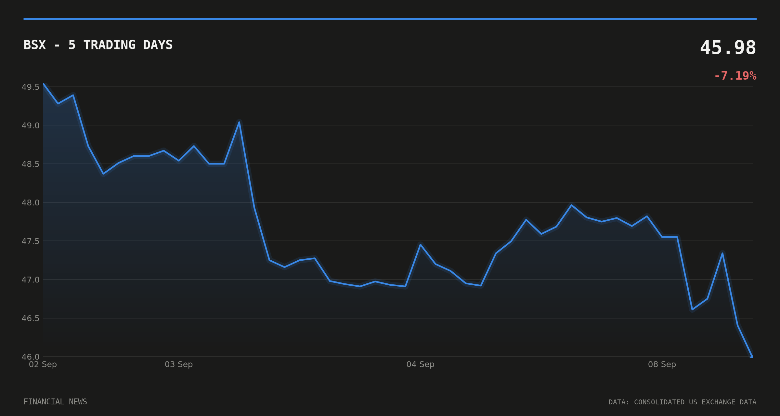
Task: Click the 46.0 y-axis label
Action: pos(30,357)
